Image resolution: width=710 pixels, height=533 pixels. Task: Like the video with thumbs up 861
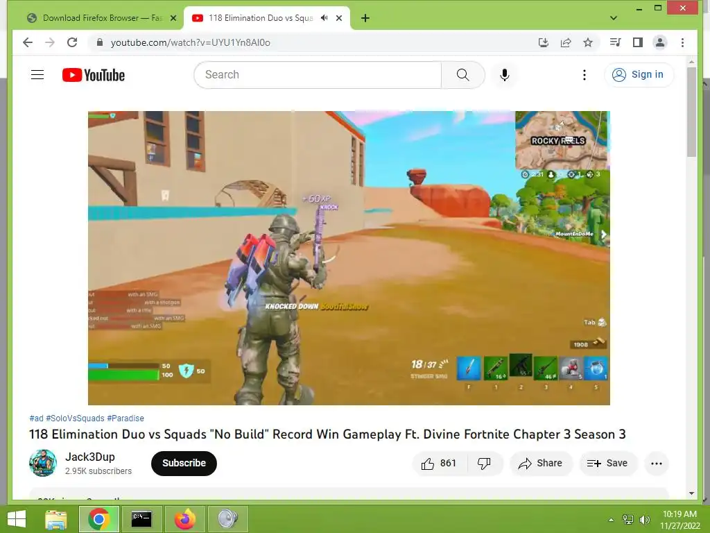coord(439,463)
